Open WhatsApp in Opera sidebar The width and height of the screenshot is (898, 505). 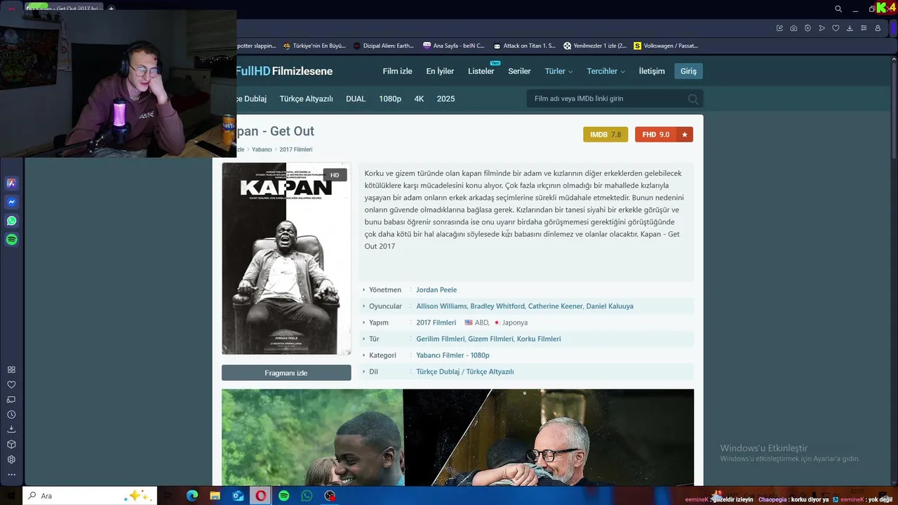(11, 221)
